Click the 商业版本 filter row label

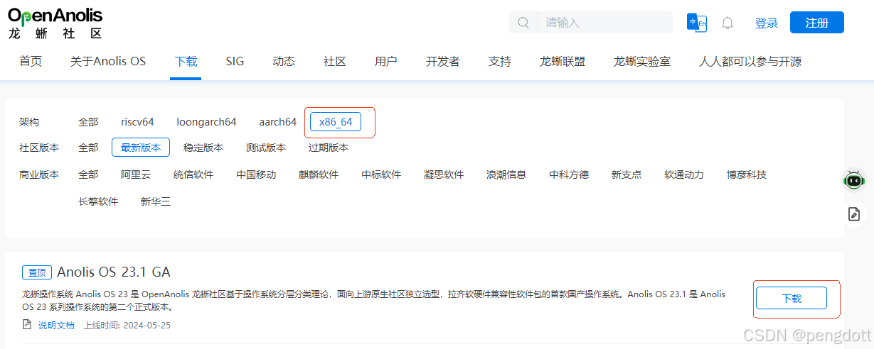(39, 174)
